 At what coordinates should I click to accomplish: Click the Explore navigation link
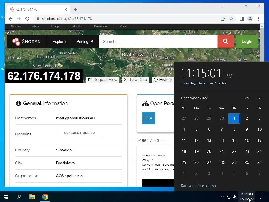pos(59,42)
